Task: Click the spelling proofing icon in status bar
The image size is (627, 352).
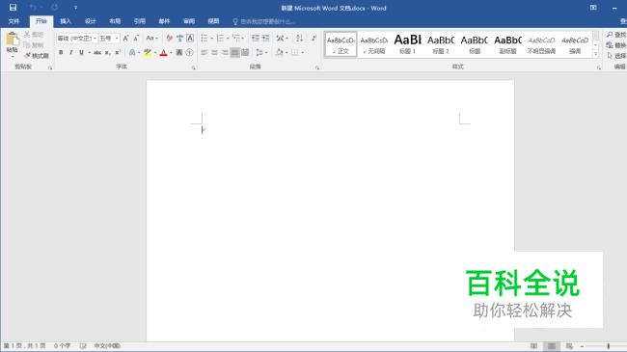Action: 83,345
